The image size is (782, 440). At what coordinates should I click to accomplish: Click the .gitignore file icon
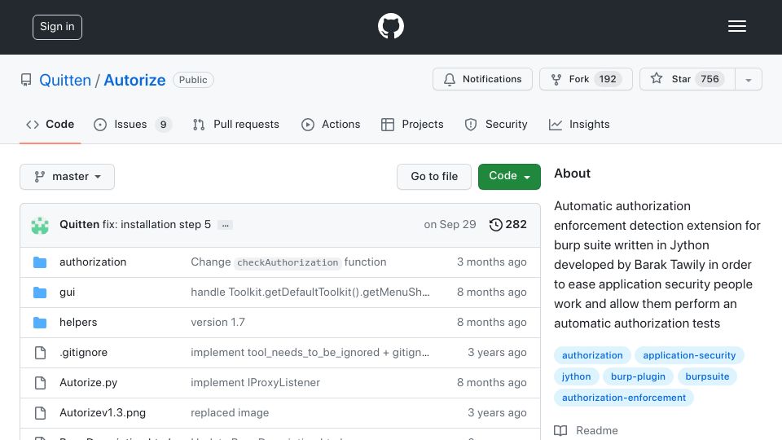pos(40,353)
